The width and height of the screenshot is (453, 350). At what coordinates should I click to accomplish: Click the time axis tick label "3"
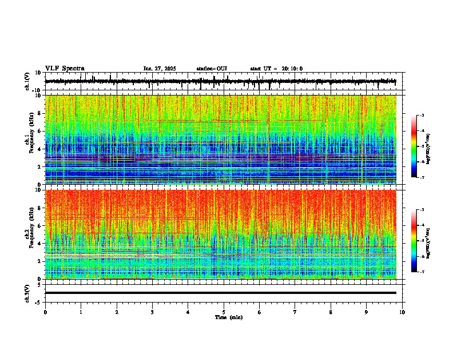(152, 312)
